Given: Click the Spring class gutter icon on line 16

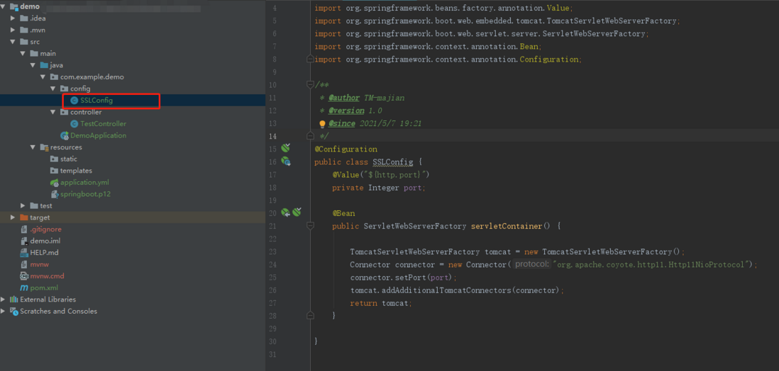Looking at the screenshot, I should [x=286, y=161].
